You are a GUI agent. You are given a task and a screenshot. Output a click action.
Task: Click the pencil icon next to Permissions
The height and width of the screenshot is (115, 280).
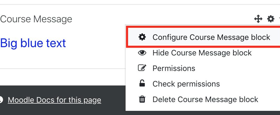(142, 68)
